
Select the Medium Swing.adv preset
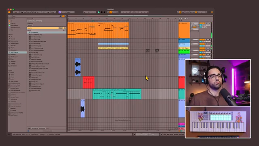click(x=37, y=75)
